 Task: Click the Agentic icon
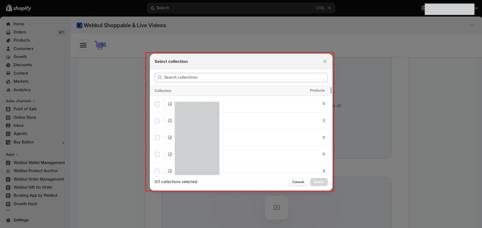(x=8, y=133)
